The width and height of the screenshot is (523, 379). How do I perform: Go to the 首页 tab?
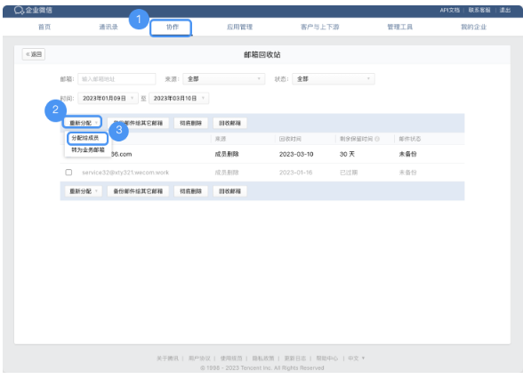click(x=44, y=27)
